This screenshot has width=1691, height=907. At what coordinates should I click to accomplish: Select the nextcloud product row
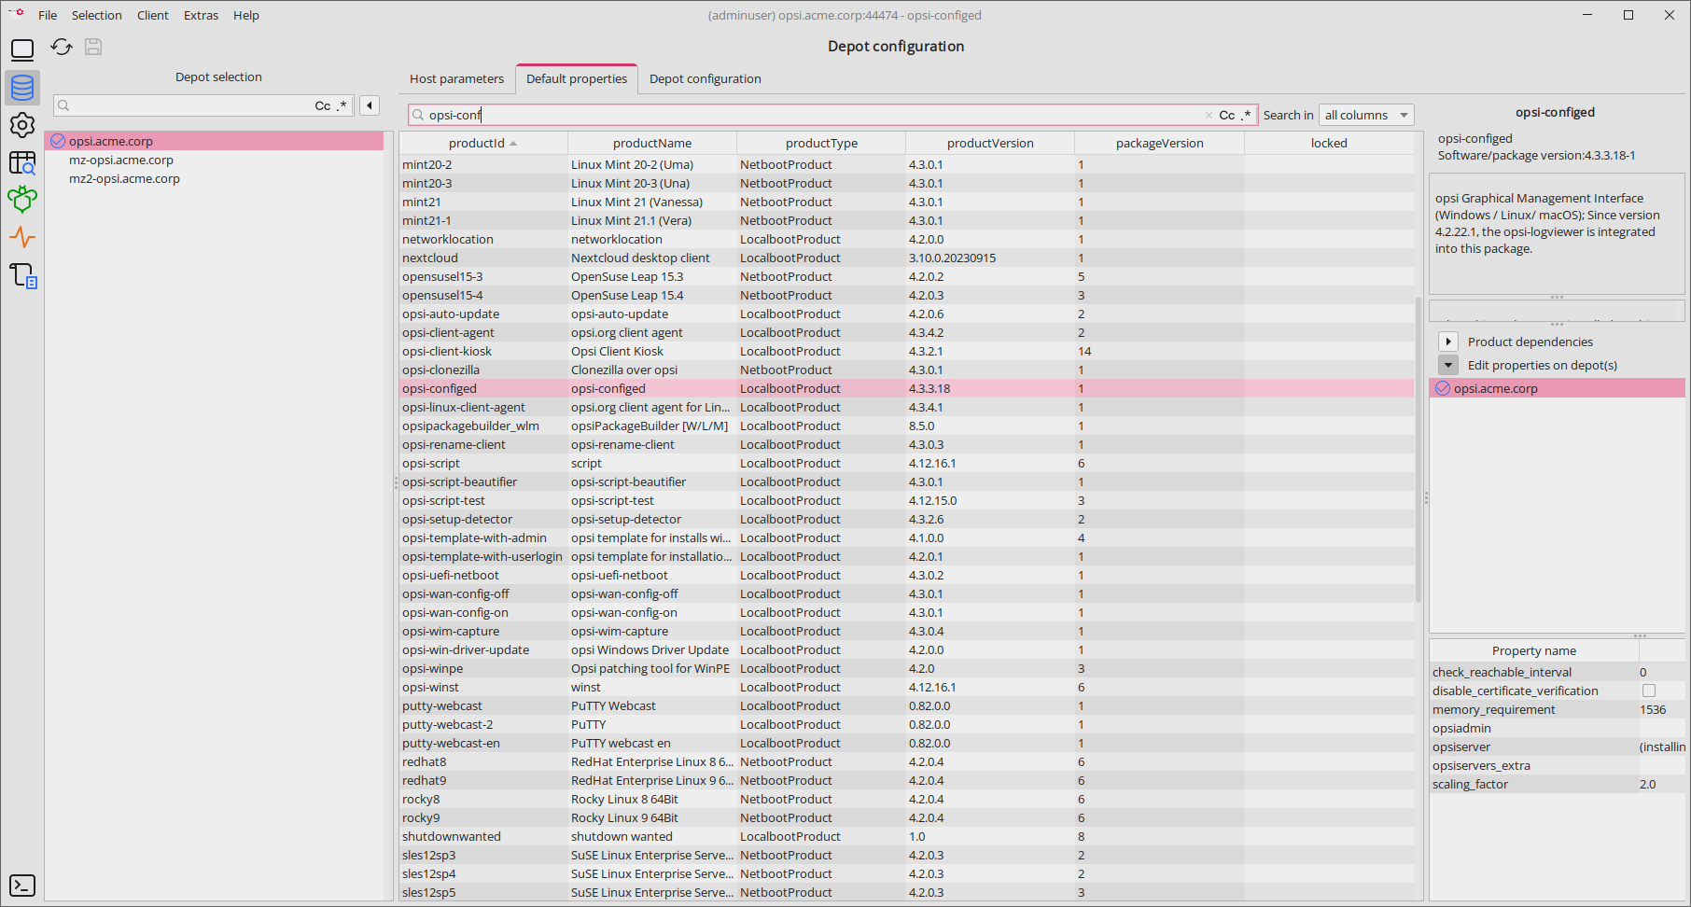coord(906,258)
